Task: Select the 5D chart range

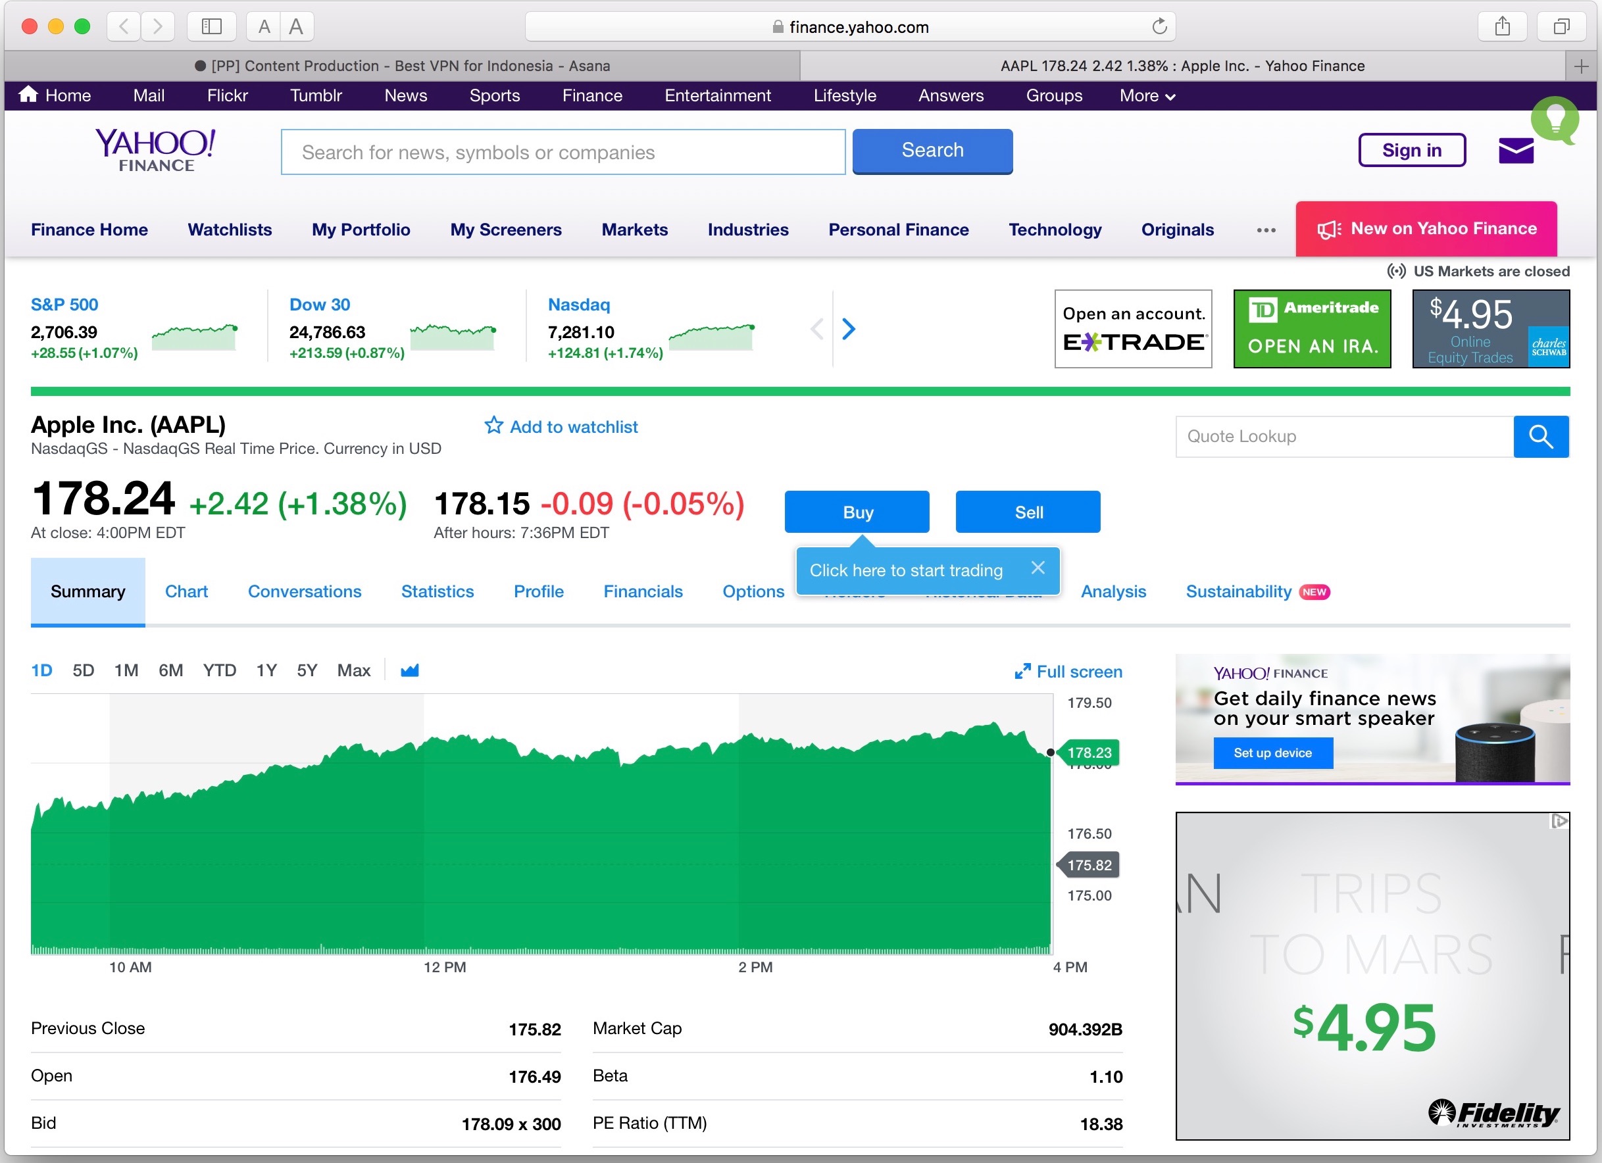Action: [x=83, y=670]
